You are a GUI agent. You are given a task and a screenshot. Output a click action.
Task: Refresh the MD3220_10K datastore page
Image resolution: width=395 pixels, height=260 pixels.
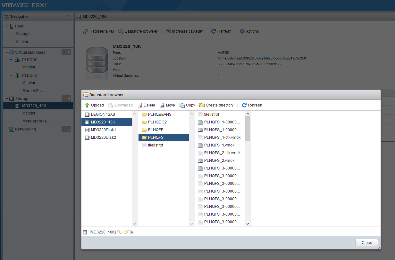pos(221,31)
